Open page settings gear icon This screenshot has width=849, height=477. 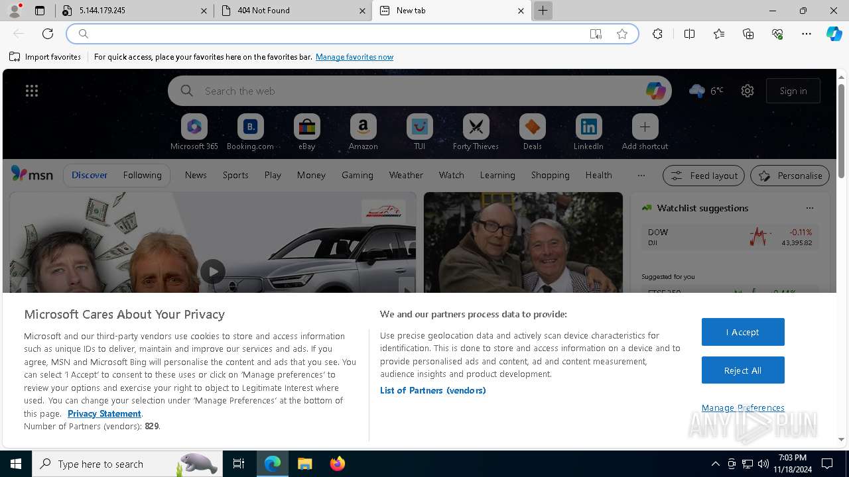click(748, 91)
